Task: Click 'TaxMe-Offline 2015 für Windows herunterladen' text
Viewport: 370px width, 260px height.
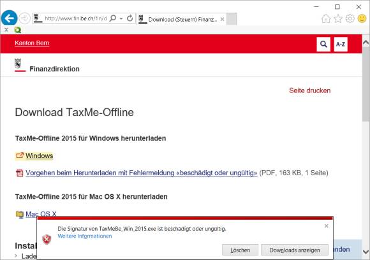Action: coord(91,138)
